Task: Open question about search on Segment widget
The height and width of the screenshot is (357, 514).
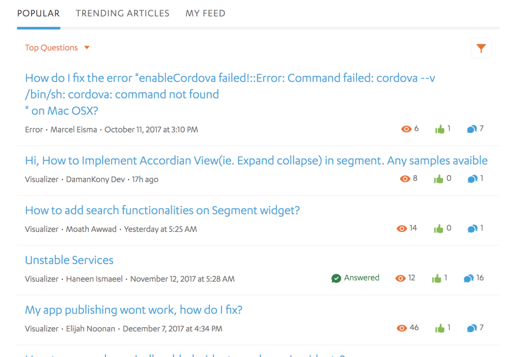Action: pos(162,210)
